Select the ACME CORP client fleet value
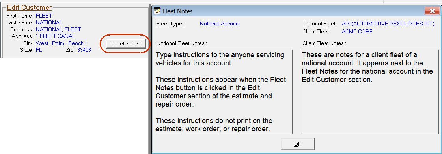Viewport: 442px width, 154px height. pyautogui.click(x=357, y=31)
